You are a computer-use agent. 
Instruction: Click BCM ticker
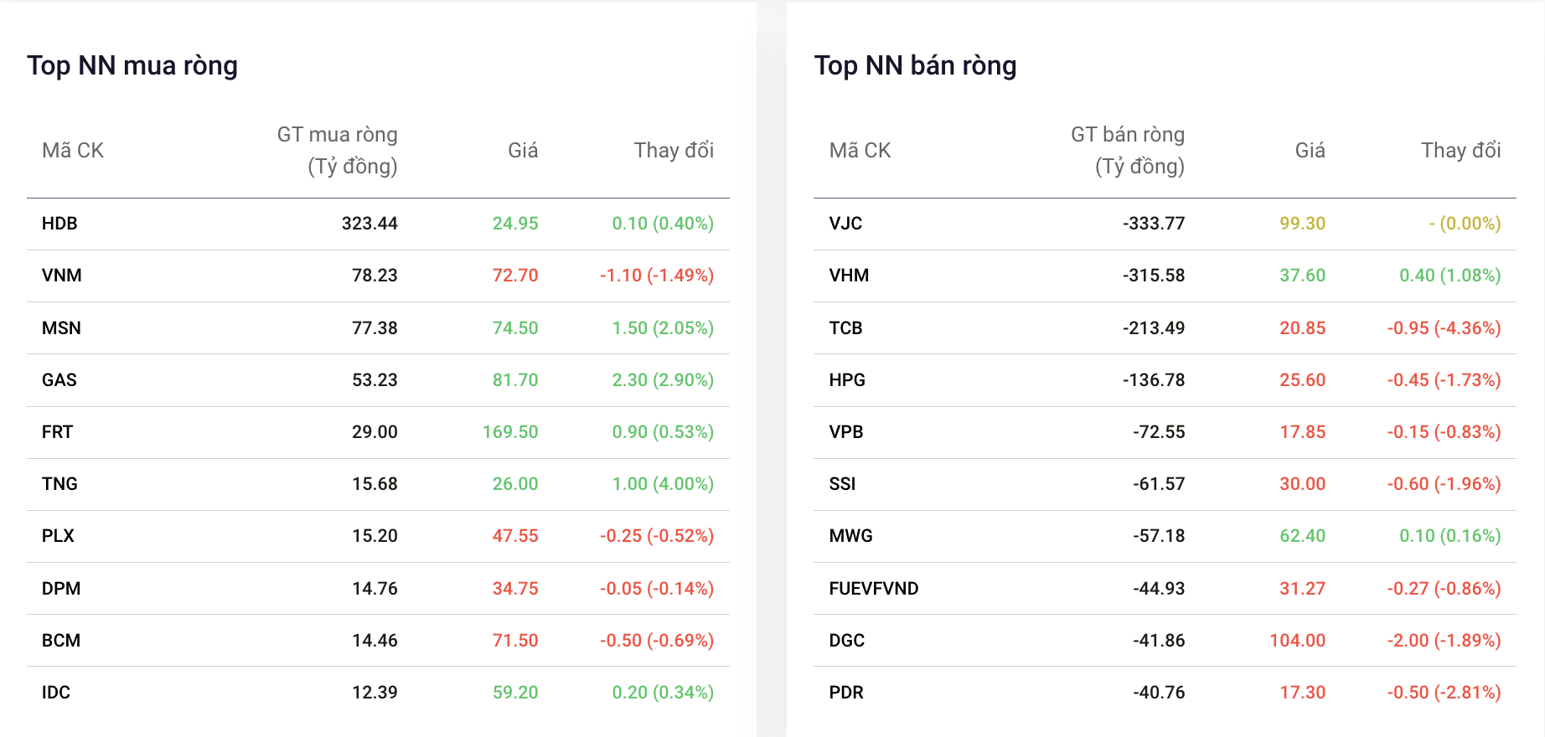coord(61,641)
